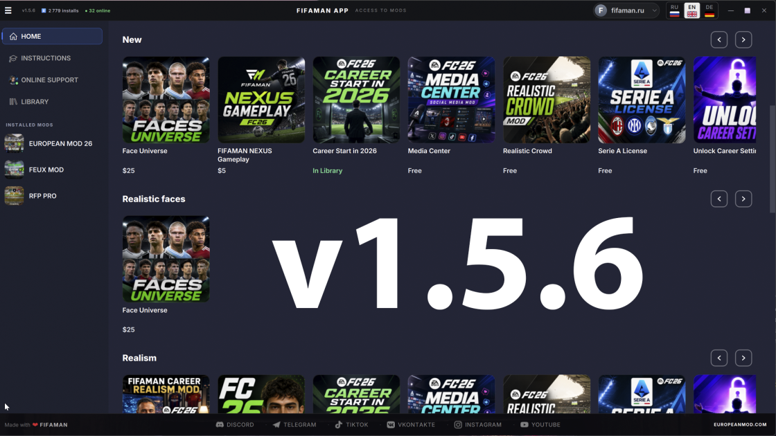Click the Library books icon
The width and height of the screenshot is (776, 436).
pyautogui.click(x=13, y=102)
